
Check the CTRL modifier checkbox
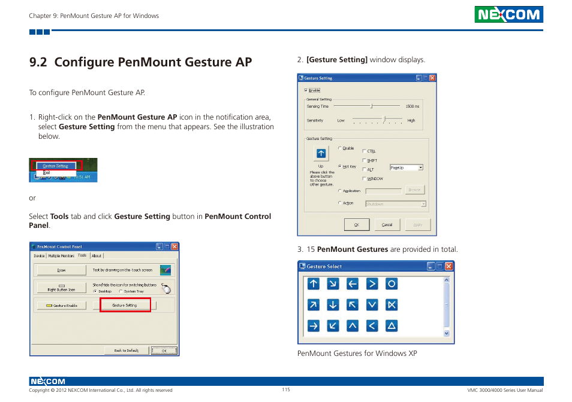pyautogui.click(x=364, y=151)
